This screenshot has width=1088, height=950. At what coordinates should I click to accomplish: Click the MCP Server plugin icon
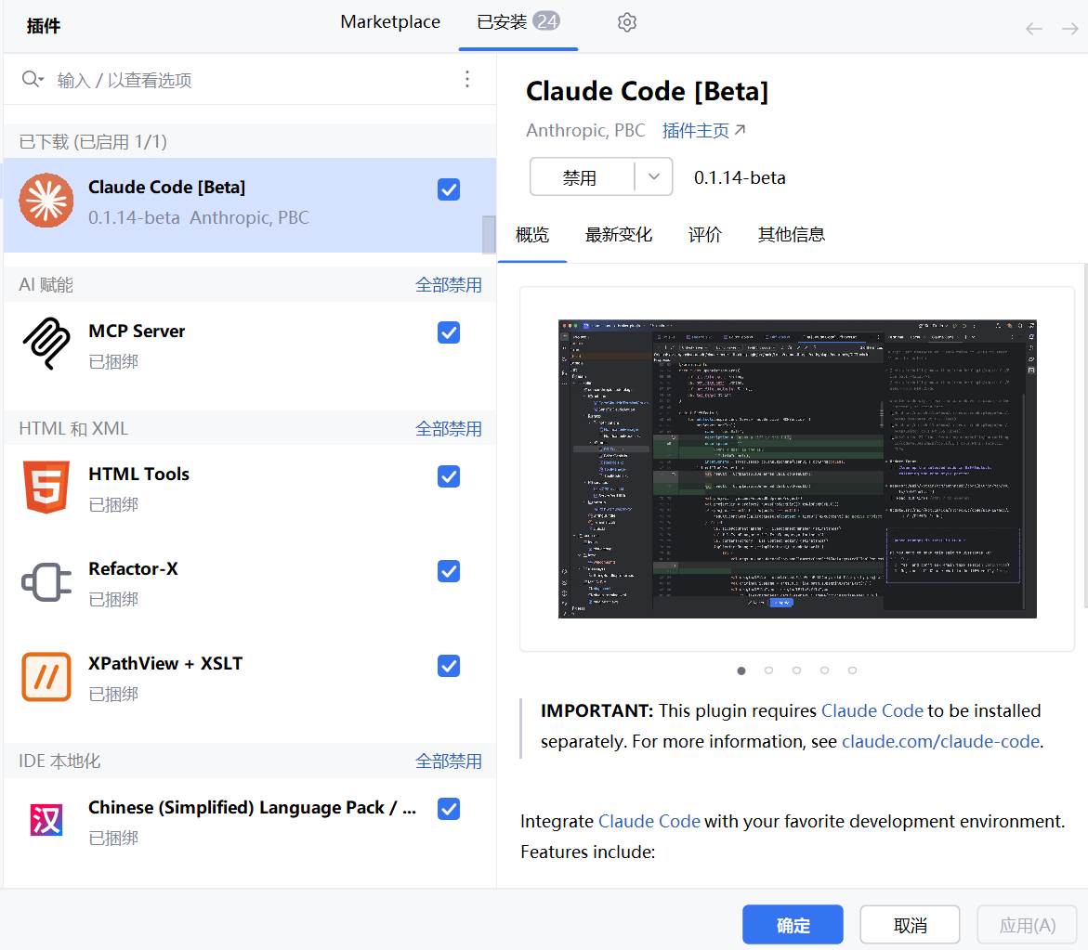tap(46, 344)
